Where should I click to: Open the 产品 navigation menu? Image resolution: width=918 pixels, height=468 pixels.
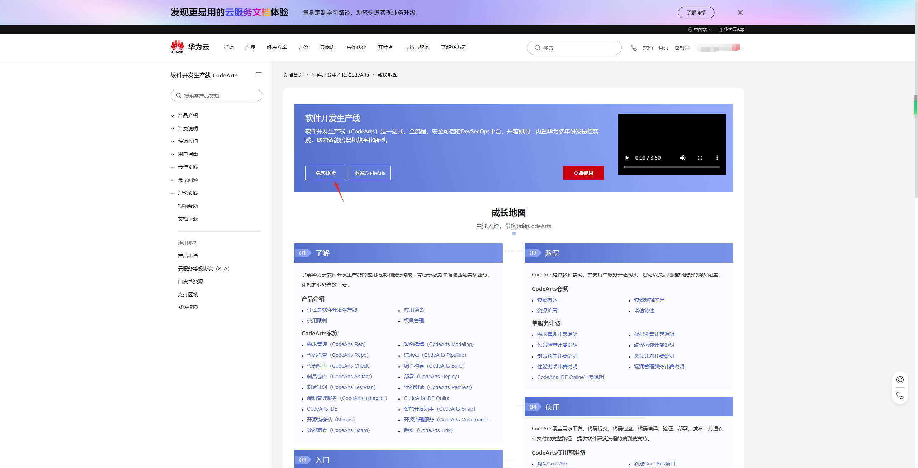coord(250,47)
